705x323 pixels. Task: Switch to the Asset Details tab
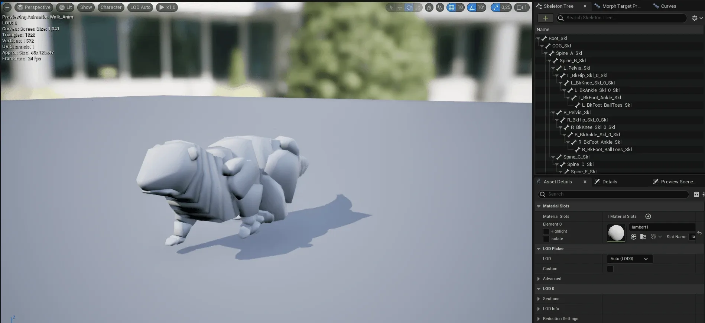click(558, 182)
